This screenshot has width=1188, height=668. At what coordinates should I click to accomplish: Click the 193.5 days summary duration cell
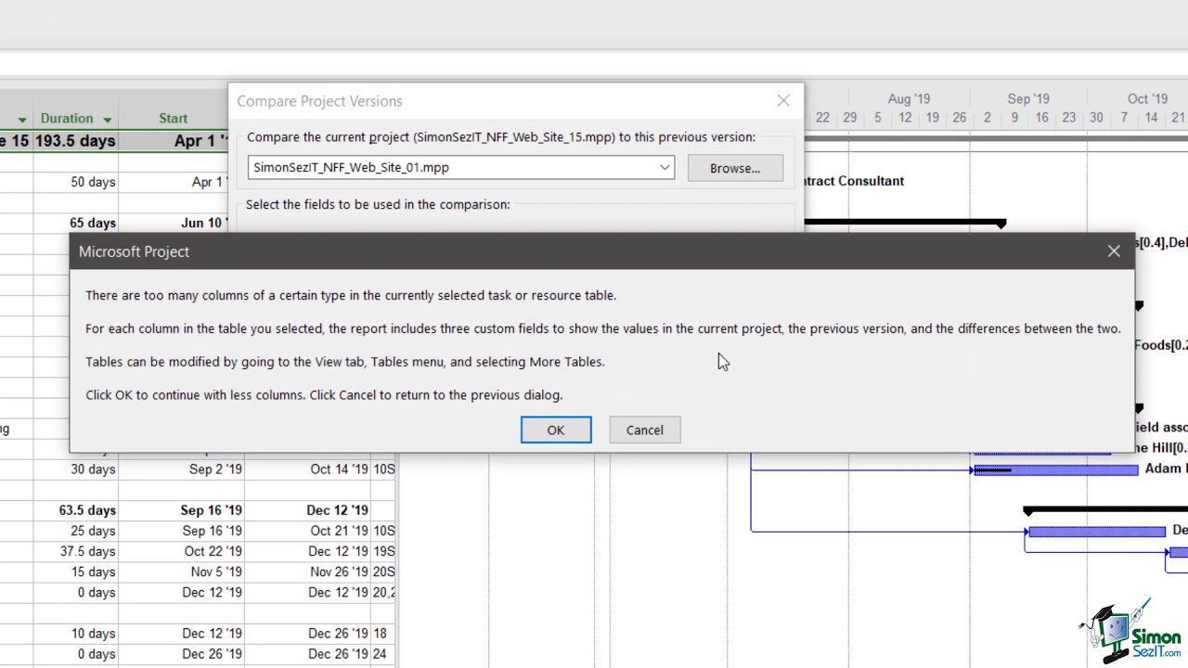click(76, 141)
